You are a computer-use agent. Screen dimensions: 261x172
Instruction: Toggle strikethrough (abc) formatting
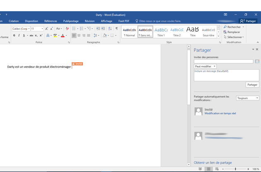(x=31, y=35)
